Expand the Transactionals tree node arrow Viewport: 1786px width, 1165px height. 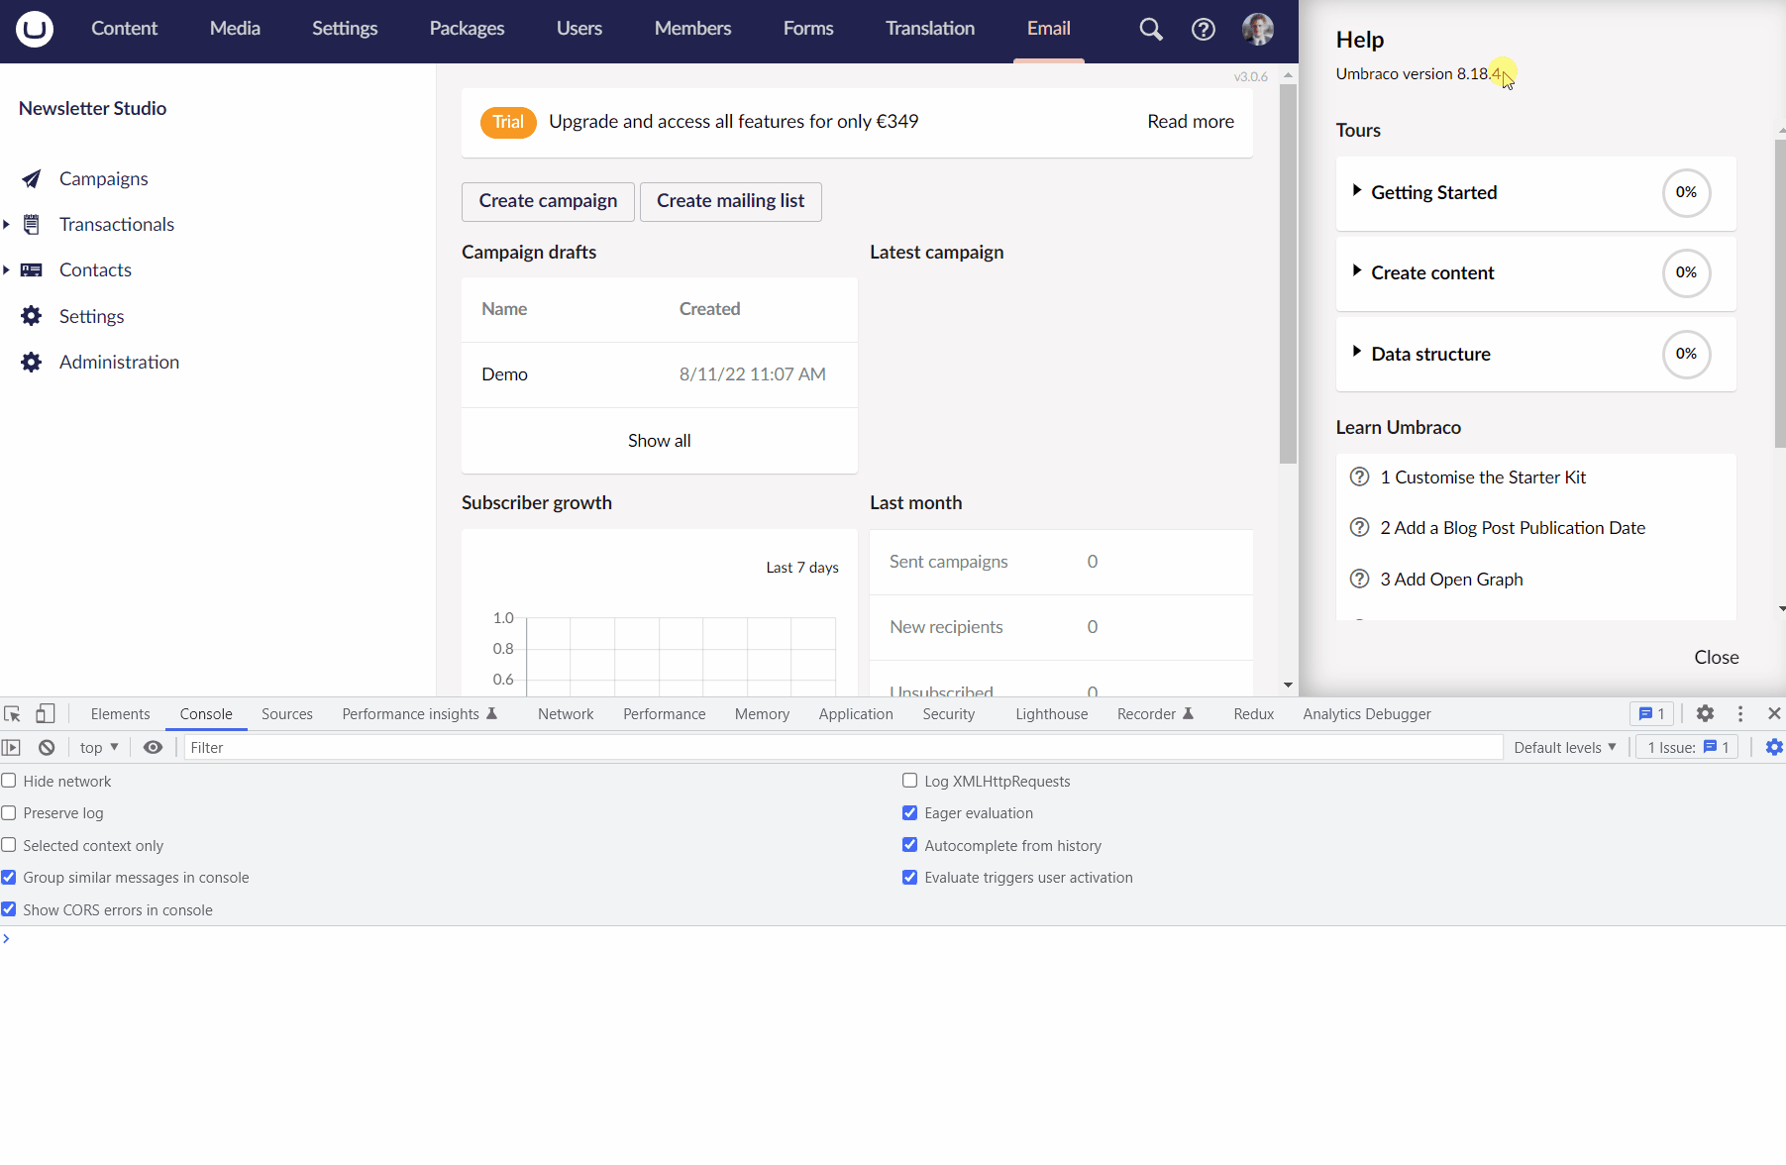[6, 225]
